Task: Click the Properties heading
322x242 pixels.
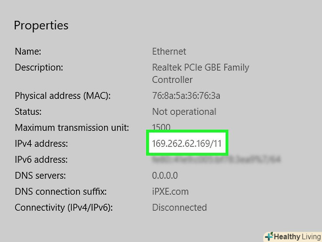Action: coord(41,25)
